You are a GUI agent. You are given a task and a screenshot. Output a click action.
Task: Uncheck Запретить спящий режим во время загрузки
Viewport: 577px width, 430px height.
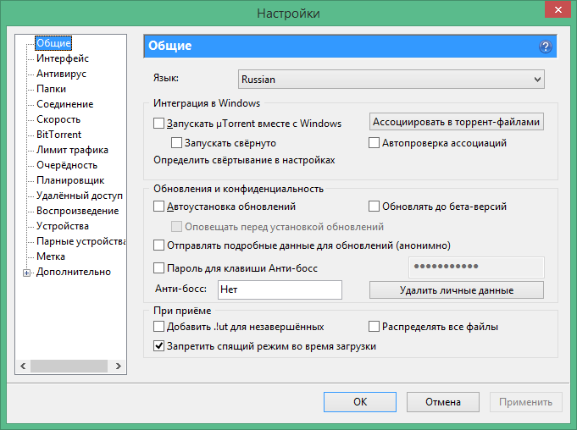(x=158, y=346)
